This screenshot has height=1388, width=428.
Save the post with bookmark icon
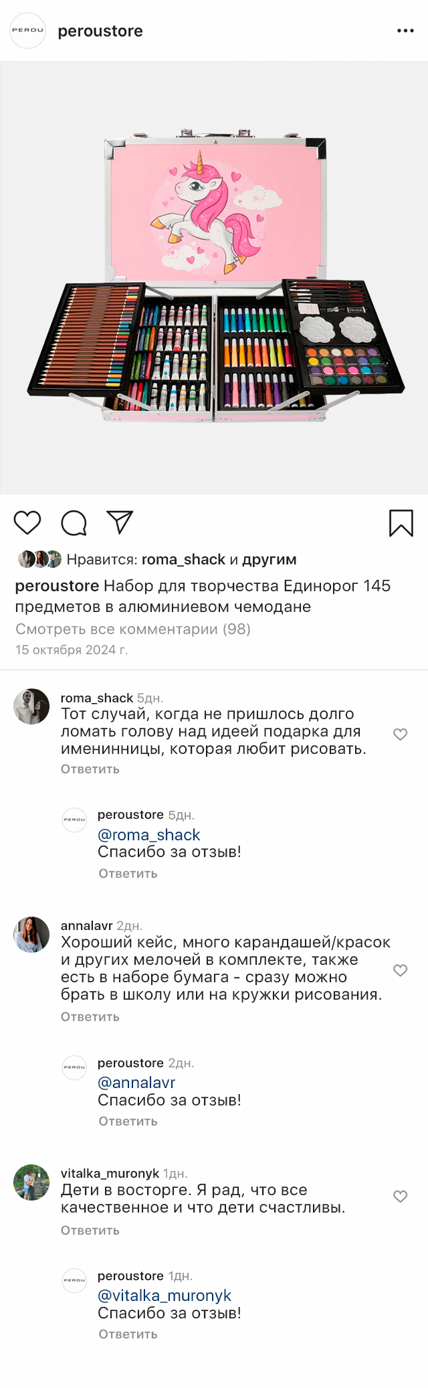(x=401, y=523)
